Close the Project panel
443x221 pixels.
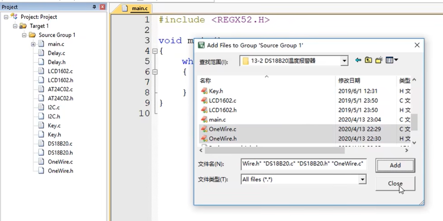[103, 7]
